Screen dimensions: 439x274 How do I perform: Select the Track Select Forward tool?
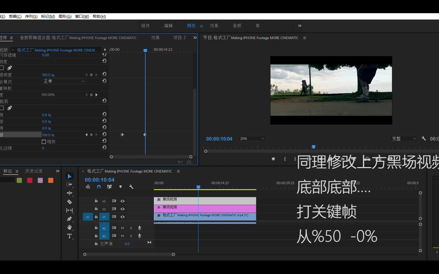69,184
